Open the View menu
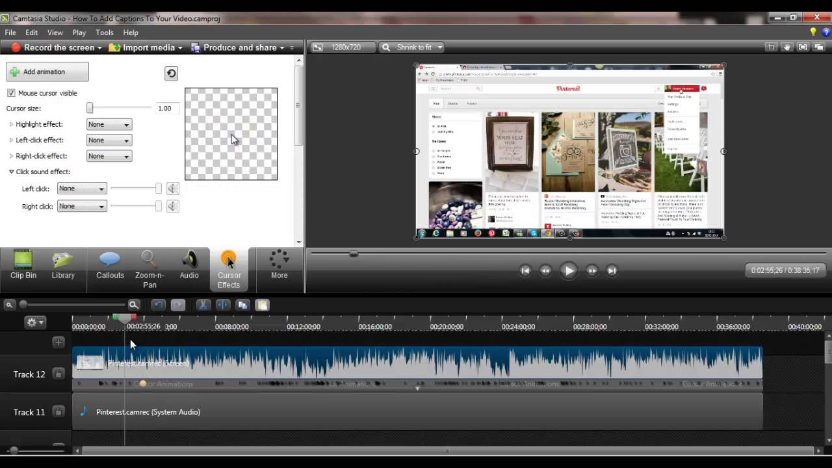Screen dimensions: 832x468 click(x=55, y=32)
